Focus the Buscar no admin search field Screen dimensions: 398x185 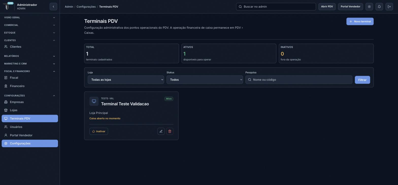(276, 7)
